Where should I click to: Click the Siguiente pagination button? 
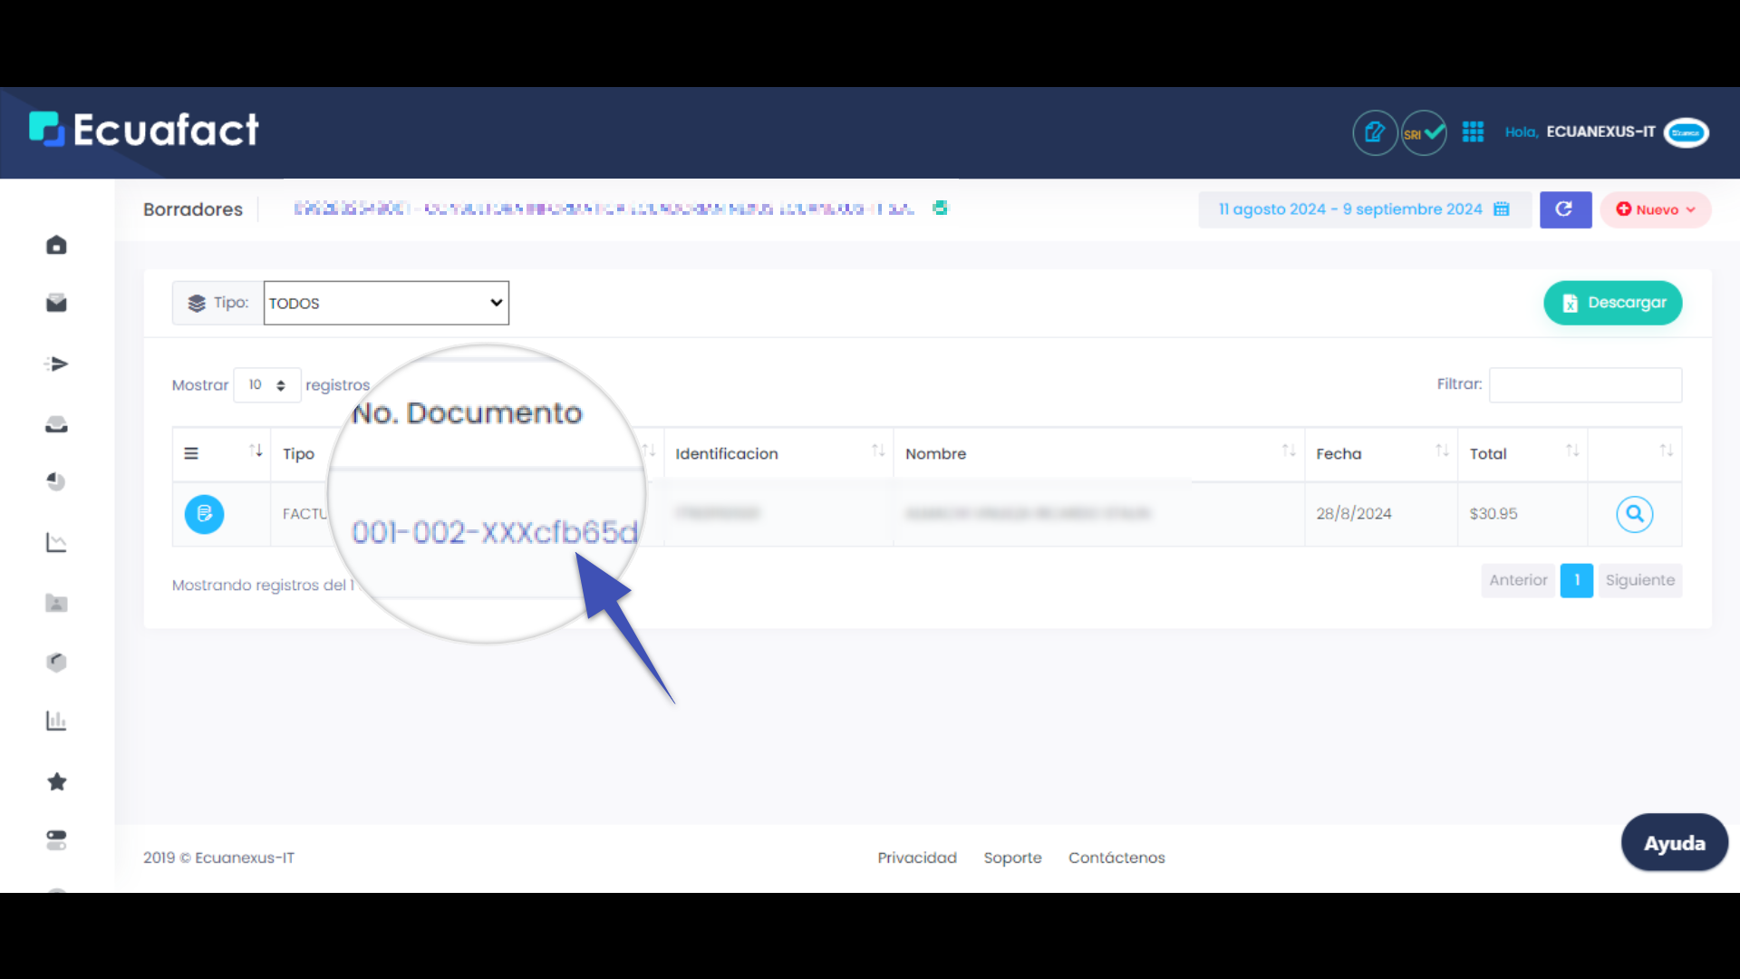click(1639, 580)
